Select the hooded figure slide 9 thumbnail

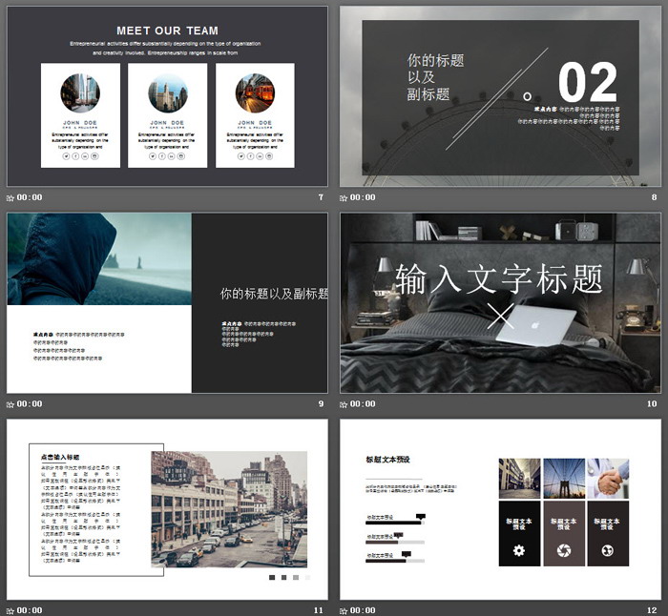tap(167, 302)
